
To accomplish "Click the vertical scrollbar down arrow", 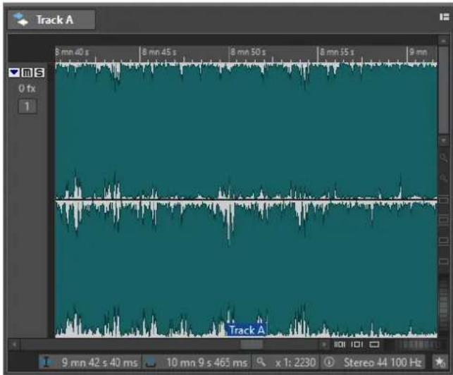I will tap(443, 140).
